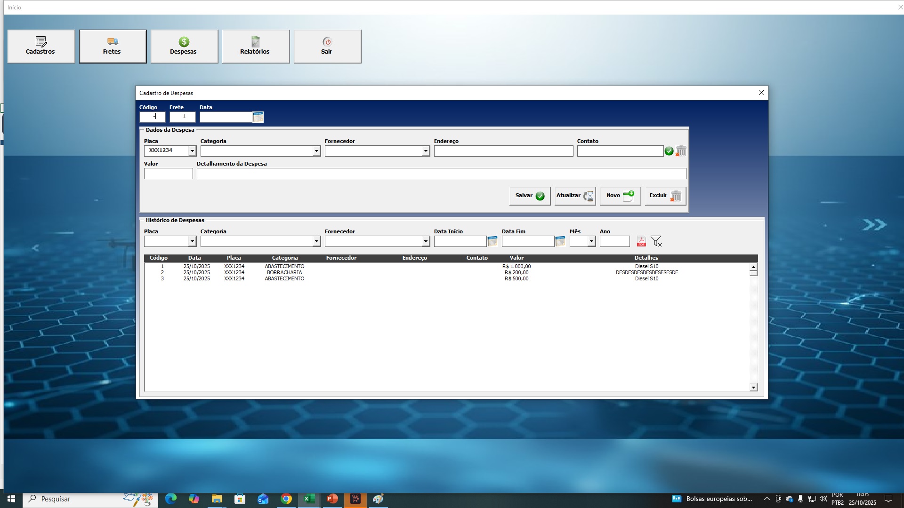Click green confirm check beside Contato
This screenshot has width=904, height=508.
click(x=669, y=151)
